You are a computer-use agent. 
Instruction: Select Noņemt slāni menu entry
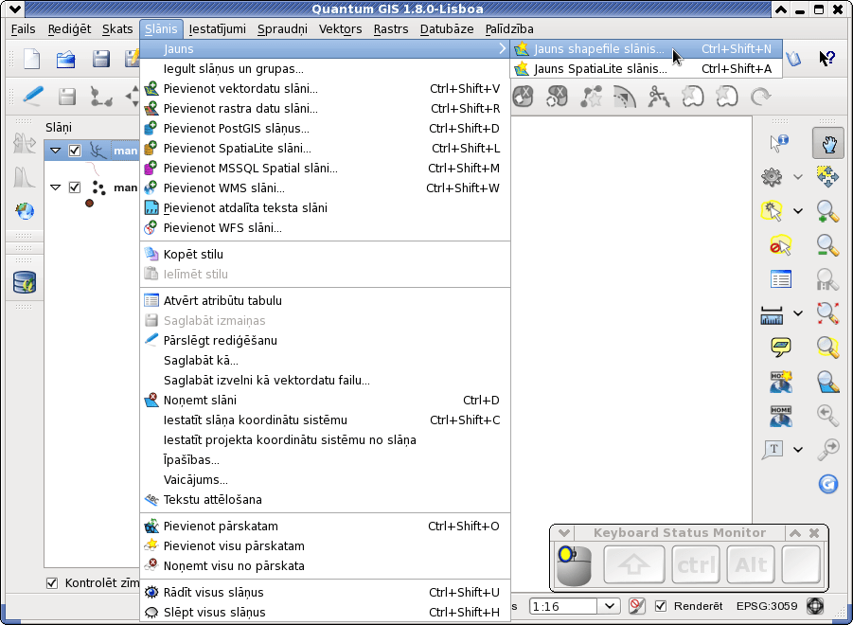[x=325, y=401]
